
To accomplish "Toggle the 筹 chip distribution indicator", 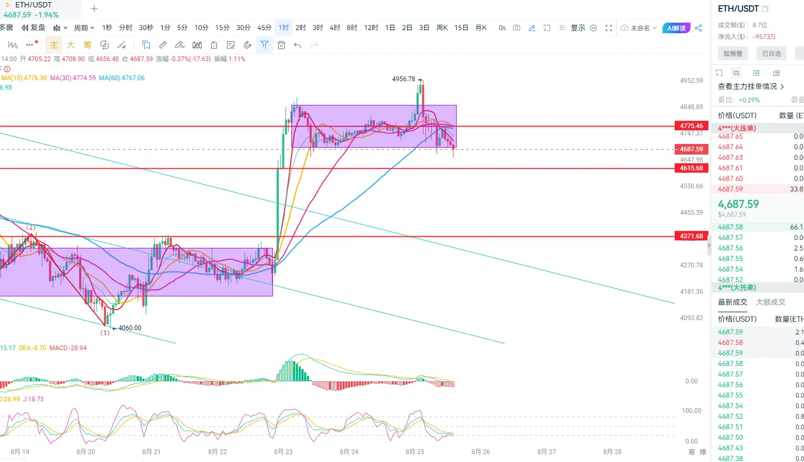I will click(88, 45).
